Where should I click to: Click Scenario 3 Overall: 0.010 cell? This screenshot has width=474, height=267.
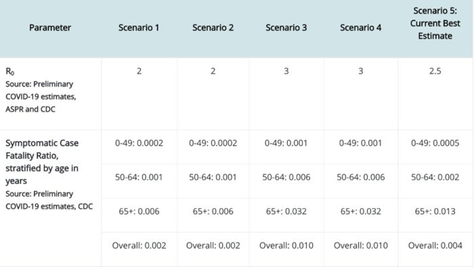pyautogui.click(x=286, y=245)
